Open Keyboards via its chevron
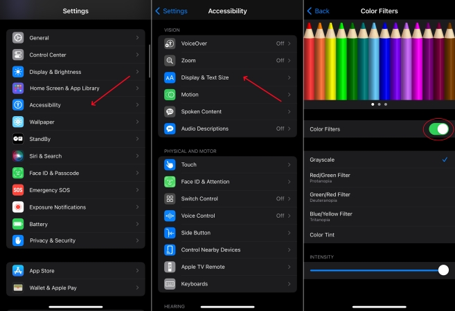 tap(289, 284)
